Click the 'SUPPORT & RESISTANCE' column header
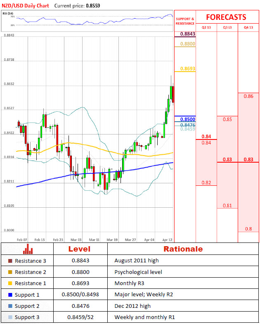The width and height of the screenshot is (260, 324). coord(185,21)
